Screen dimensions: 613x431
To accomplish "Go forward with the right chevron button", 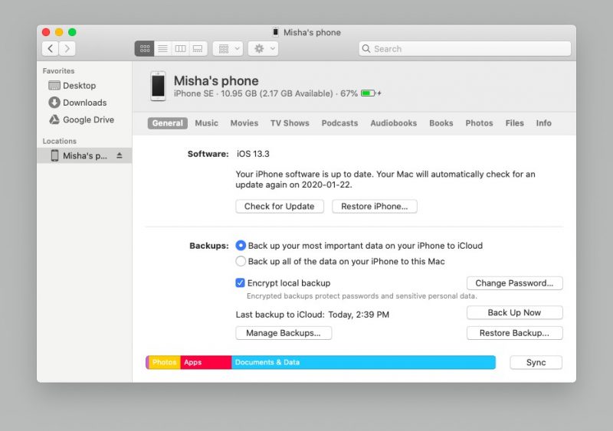I will point(67,48).
